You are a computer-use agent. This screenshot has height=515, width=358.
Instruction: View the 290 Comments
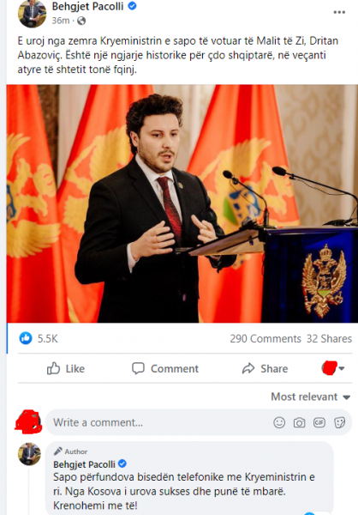click(x=266, y=339)
